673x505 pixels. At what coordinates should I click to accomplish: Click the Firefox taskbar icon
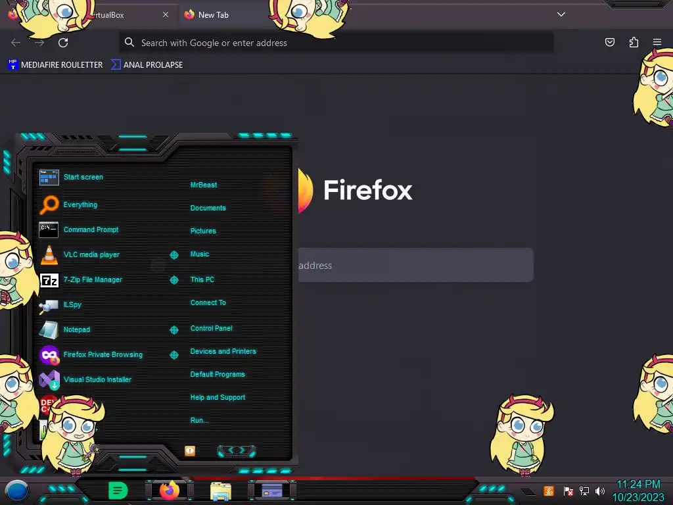point(169,491)
